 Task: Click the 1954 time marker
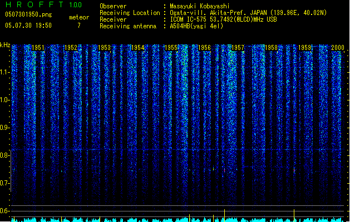pos(138,48)
